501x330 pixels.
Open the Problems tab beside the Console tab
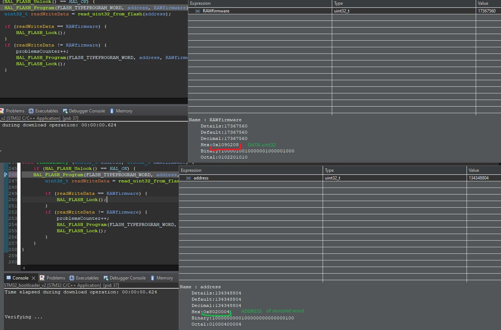52,278
